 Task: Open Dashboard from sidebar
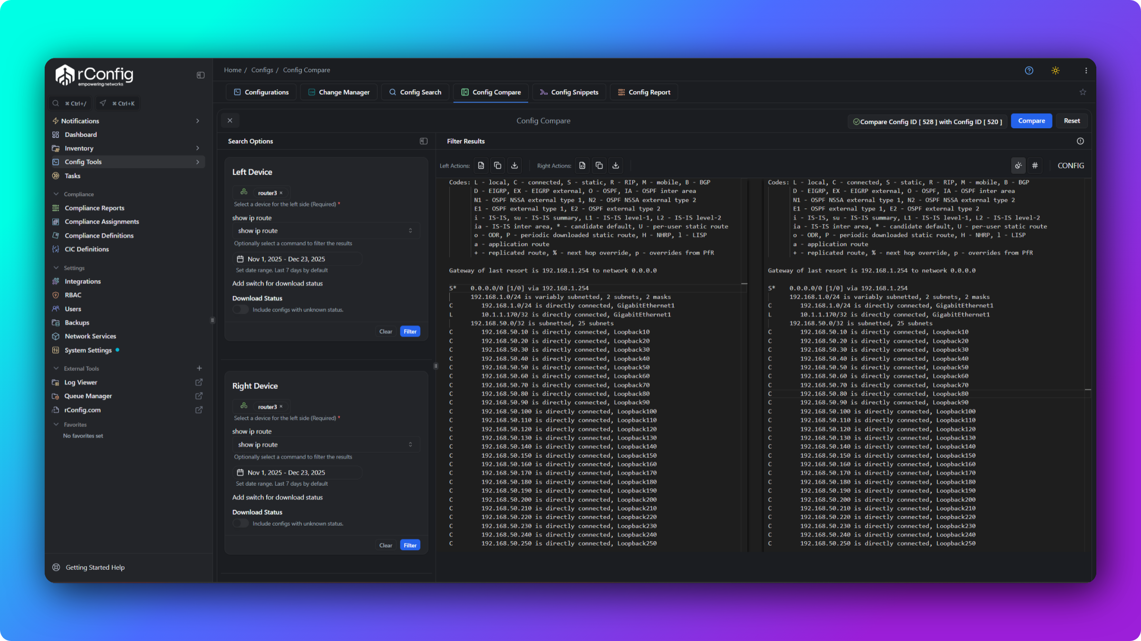pos(80,135)
